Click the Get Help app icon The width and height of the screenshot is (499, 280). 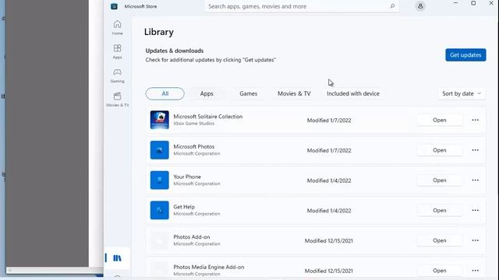(159, 210)
